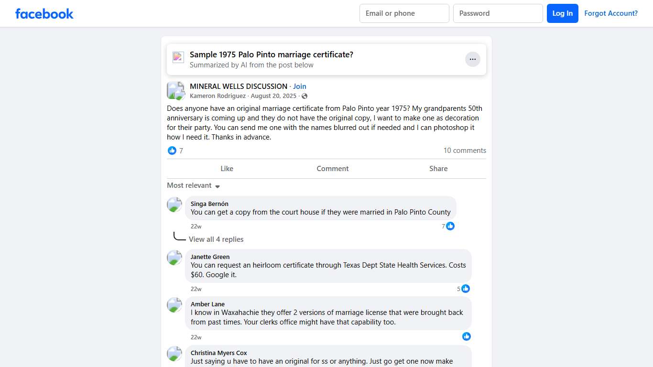Open the 10 comments count

(465, 151)
